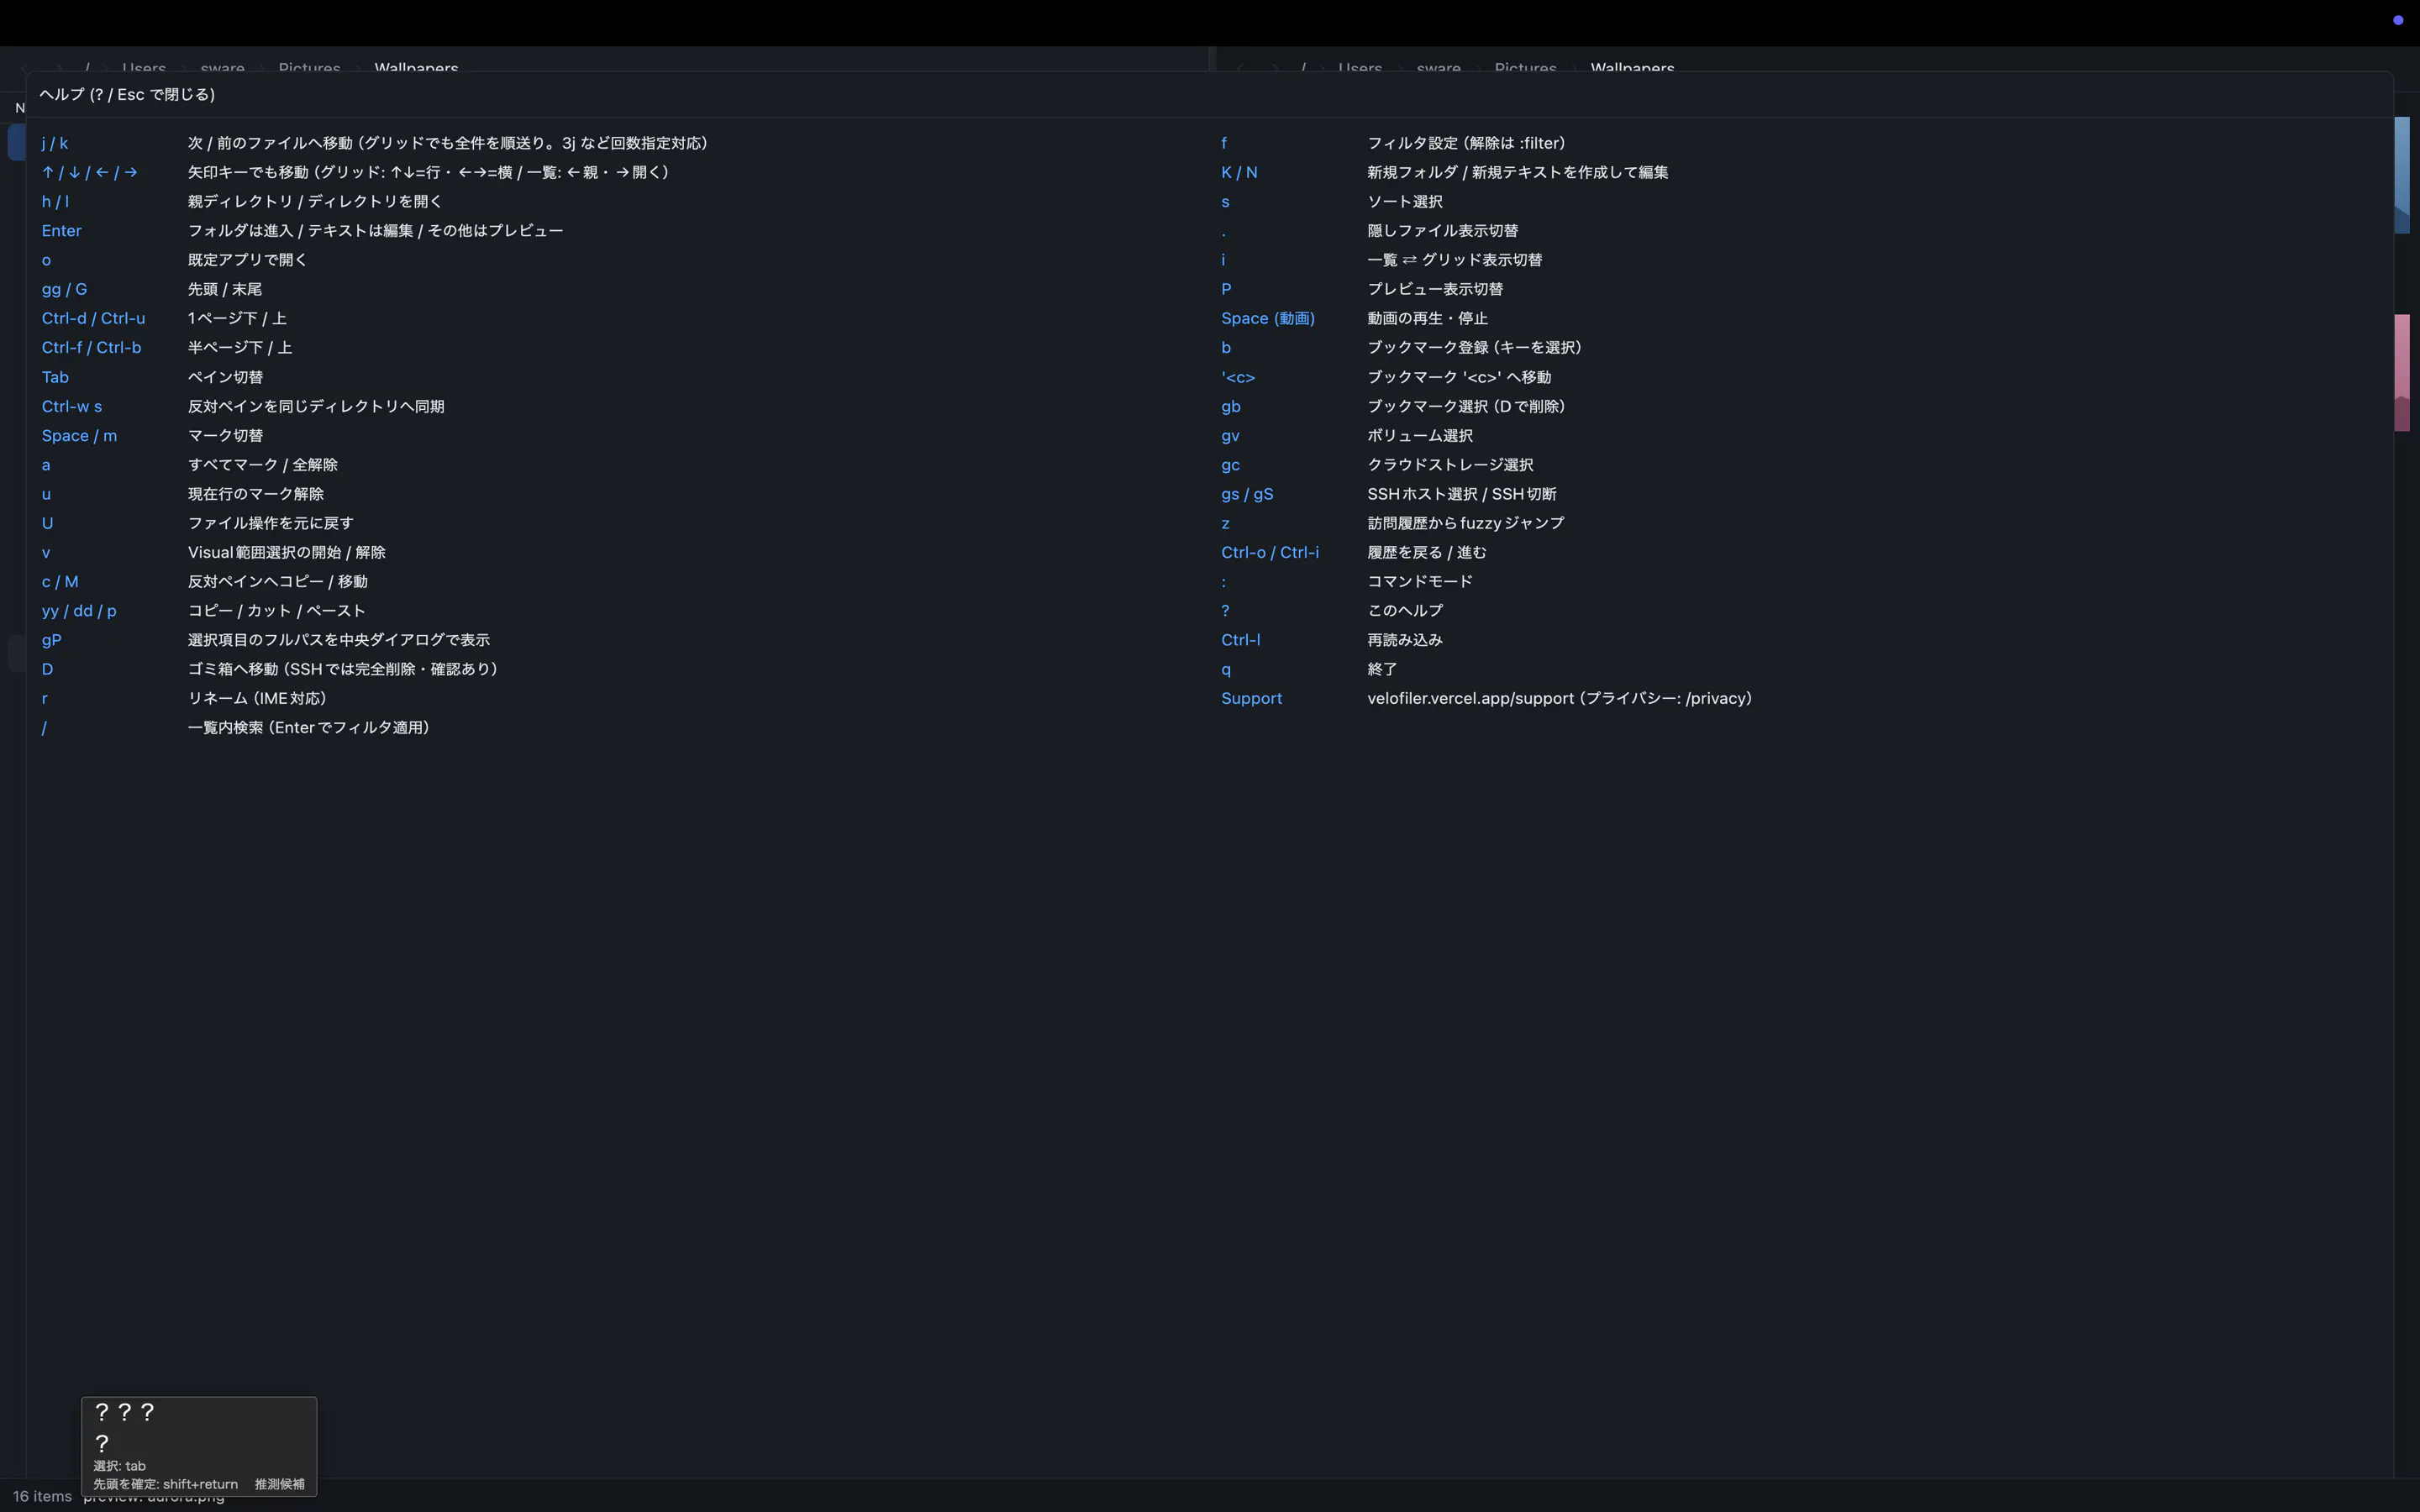Screen dimensions: 2420x1512
Task: Select the 'Space / m' shortcut label
Action: pyautogui.click(x=79, y=435)
